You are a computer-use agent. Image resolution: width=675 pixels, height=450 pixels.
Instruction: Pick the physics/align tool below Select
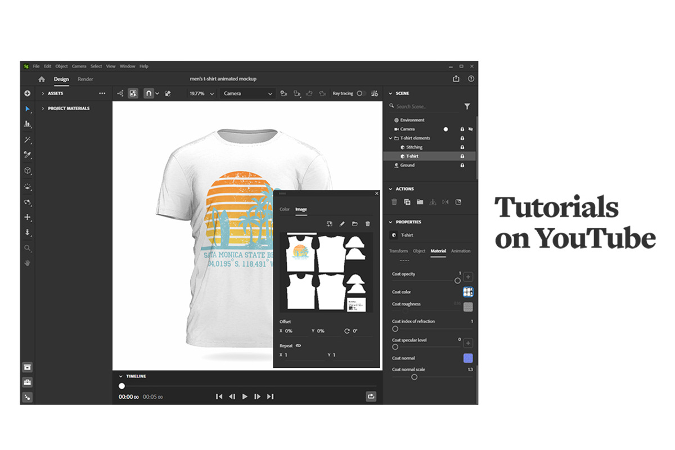pos(27,124)
